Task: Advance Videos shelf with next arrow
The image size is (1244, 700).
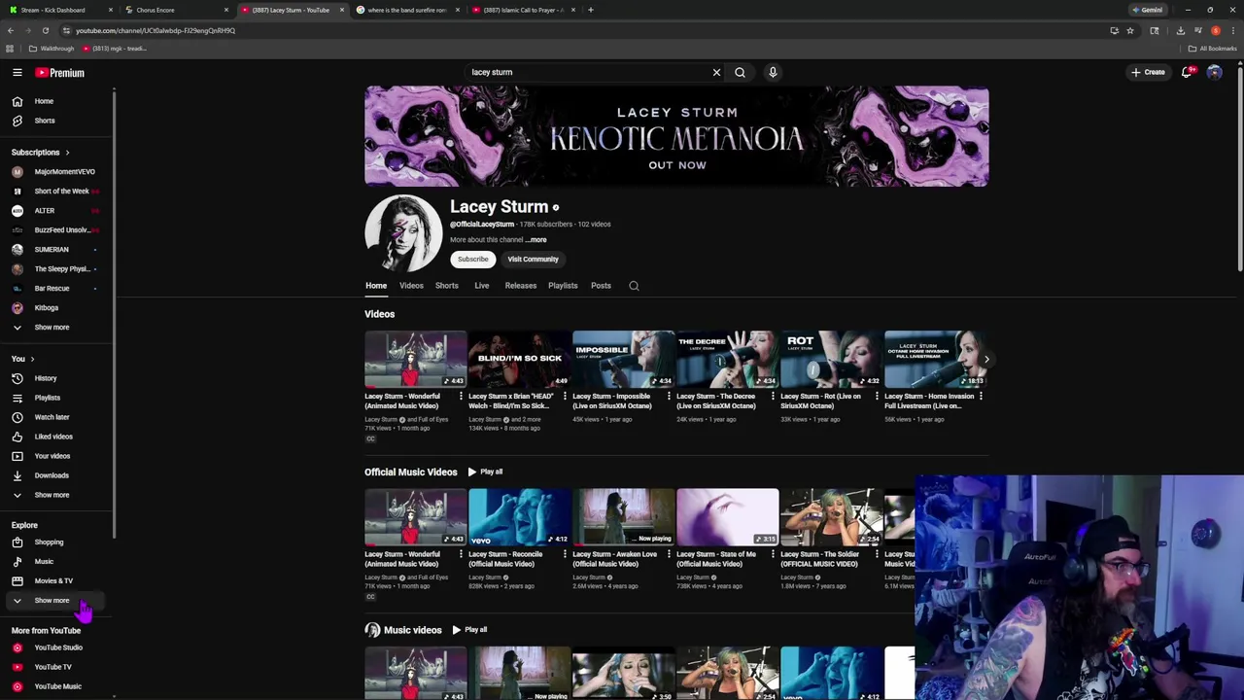Action: click(x=986, y=360)
